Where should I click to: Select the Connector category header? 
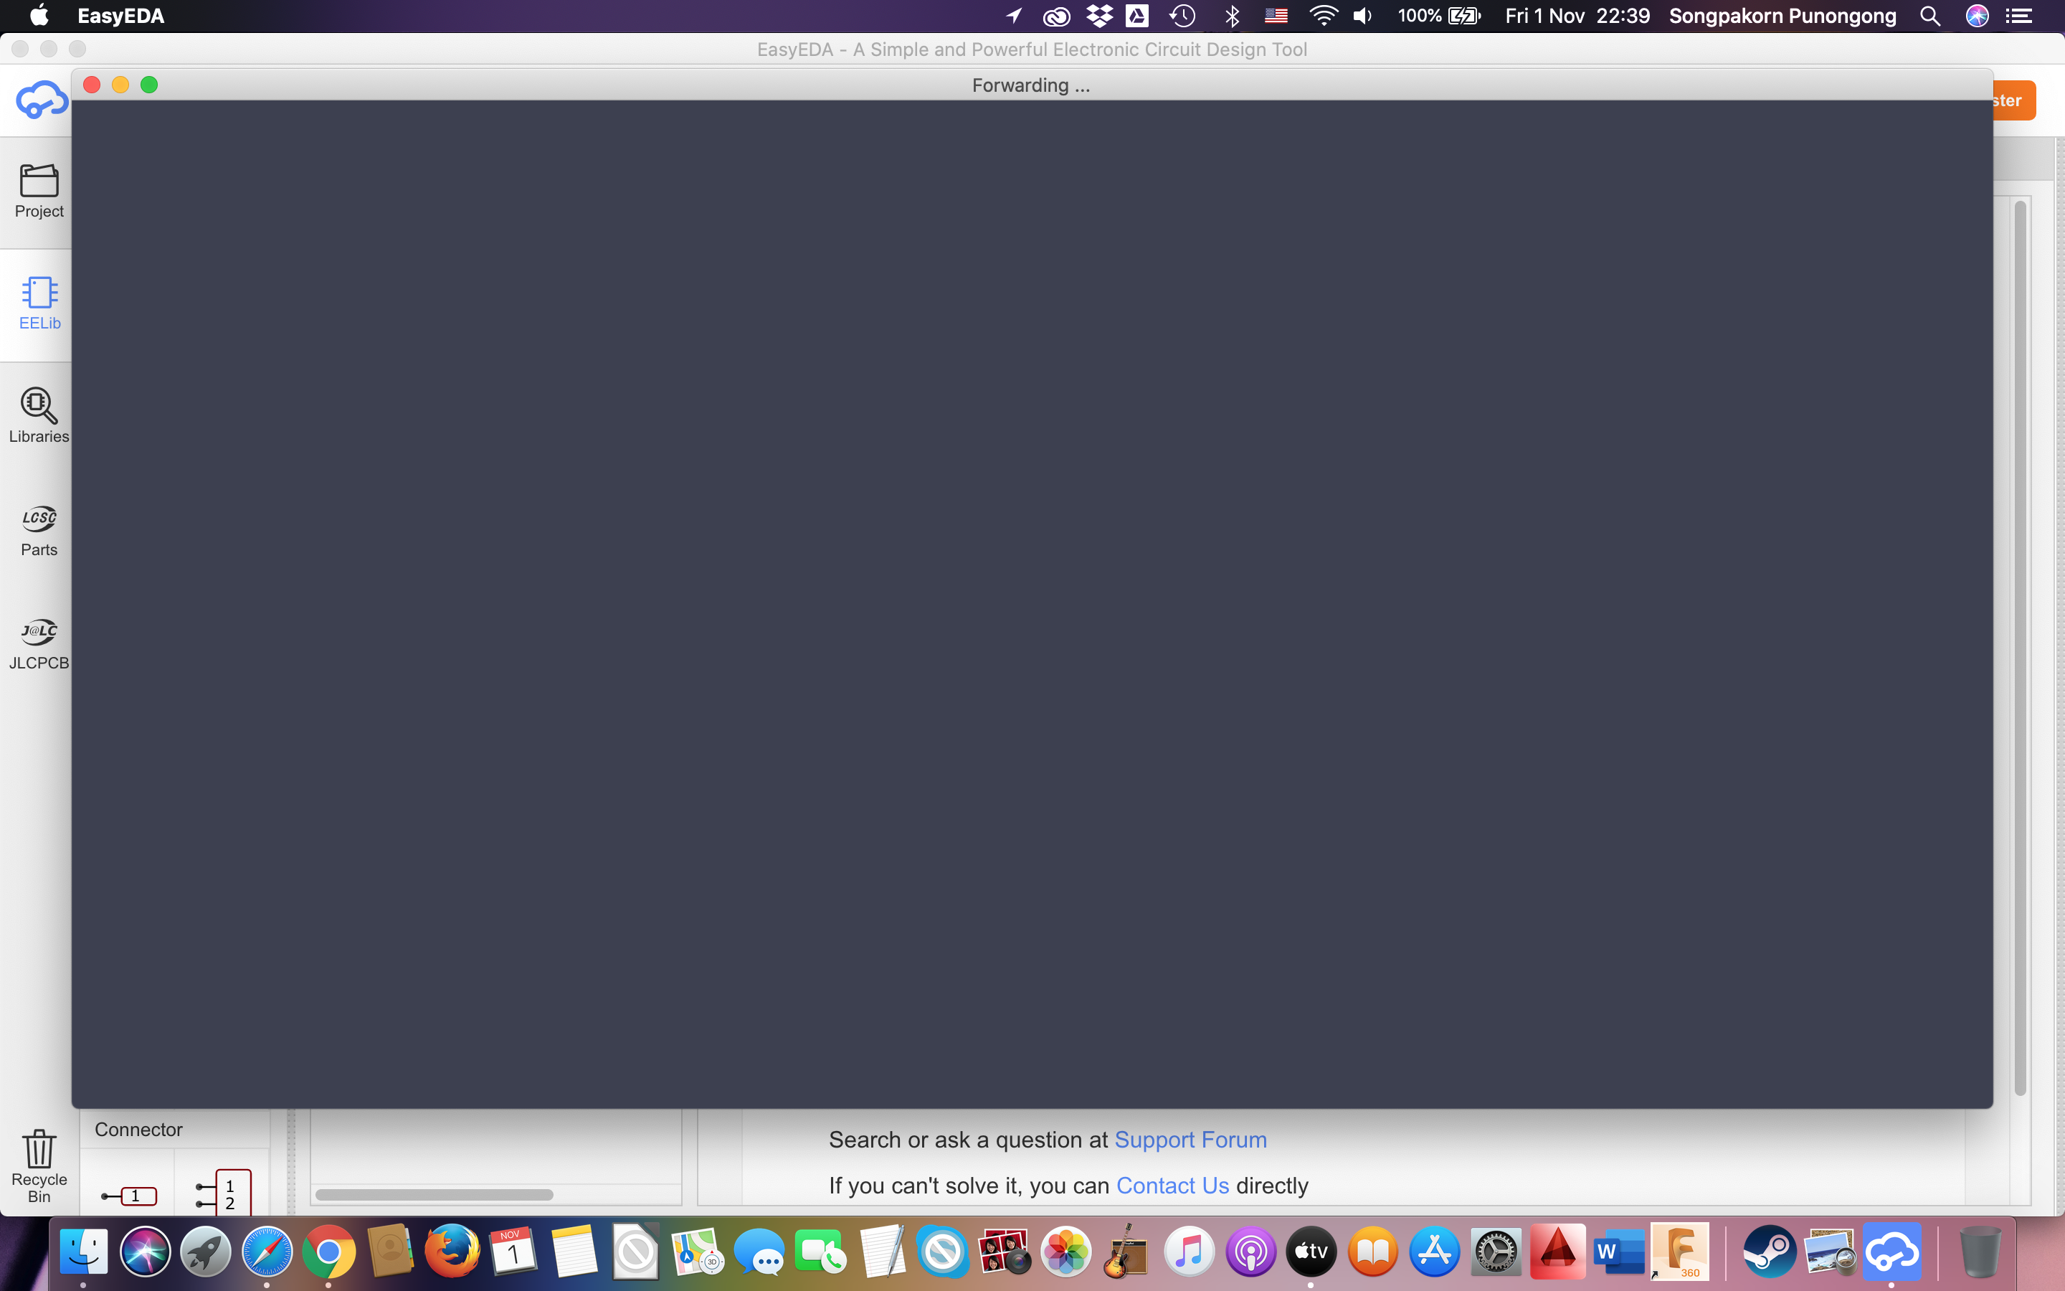coord(174,1130)
